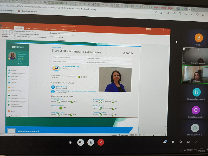Open the Монитор dropdown
This screenshot has width=208, height=156.
coord(73,34)
